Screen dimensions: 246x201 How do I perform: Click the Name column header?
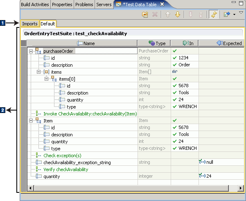82,43
